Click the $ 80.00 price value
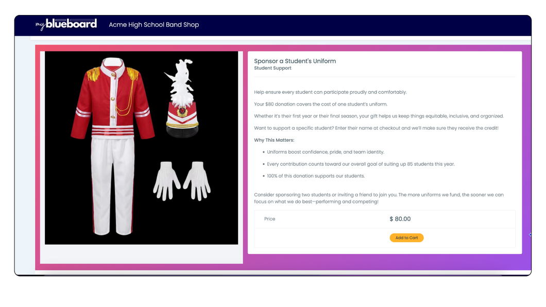The width and height of the screenshot is (546, 307). (400, 219)
